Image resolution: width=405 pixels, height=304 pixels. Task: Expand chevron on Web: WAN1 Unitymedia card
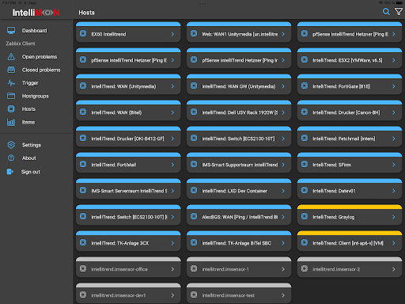[x=283, y=34]
